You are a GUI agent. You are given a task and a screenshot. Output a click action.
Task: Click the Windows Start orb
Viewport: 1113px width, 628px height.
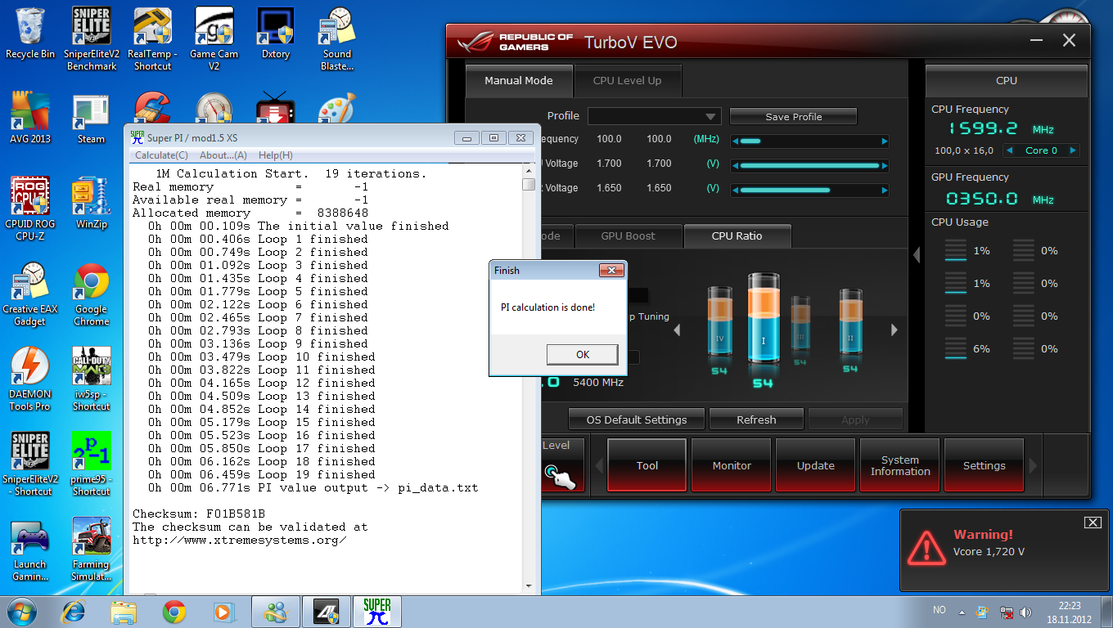(x=22, y=612)
